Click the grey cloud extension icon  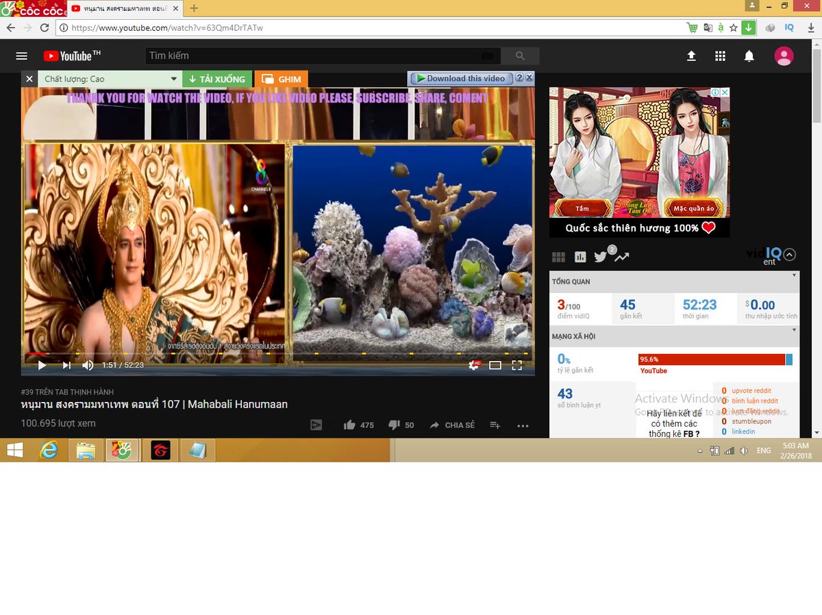click(x=771, y=27)
